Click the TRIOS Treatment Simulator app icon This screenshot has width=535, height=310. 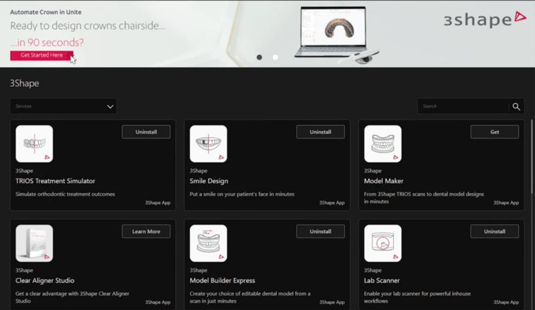click(34, 144)
